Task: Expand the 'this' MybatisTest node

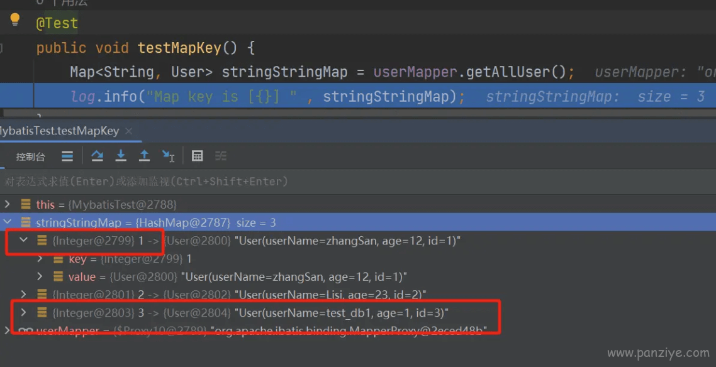Action: pyautogui.click(x=7, y=204)
